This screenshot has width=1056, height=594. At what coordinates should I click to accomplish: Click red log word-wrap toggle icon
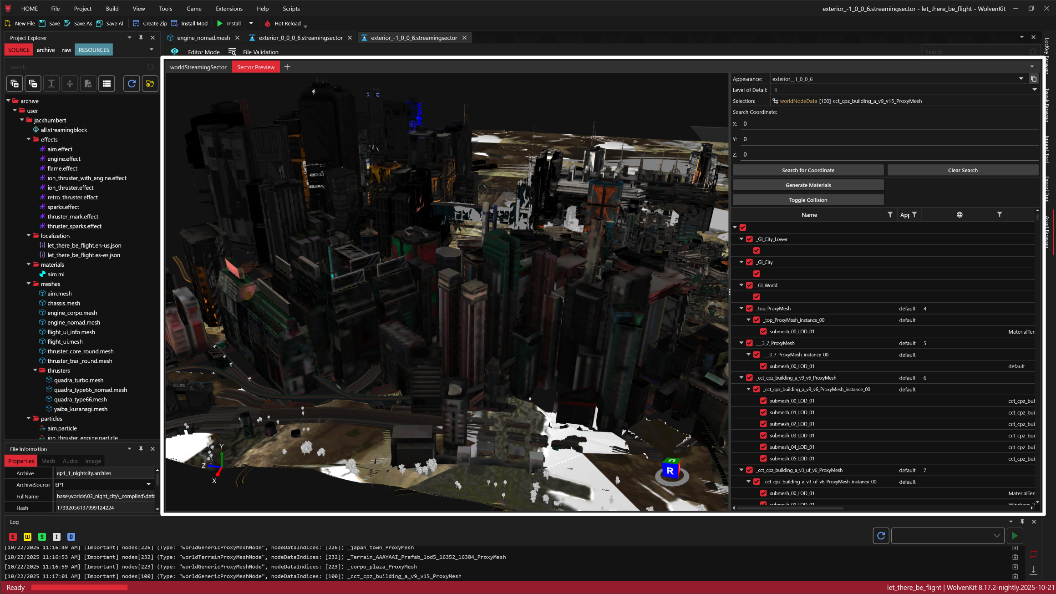1033,554
